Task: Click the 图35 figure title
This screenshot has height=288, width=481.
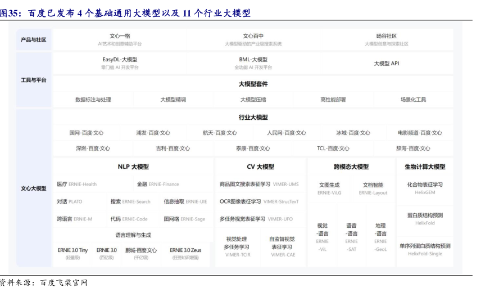Action: 125,13
